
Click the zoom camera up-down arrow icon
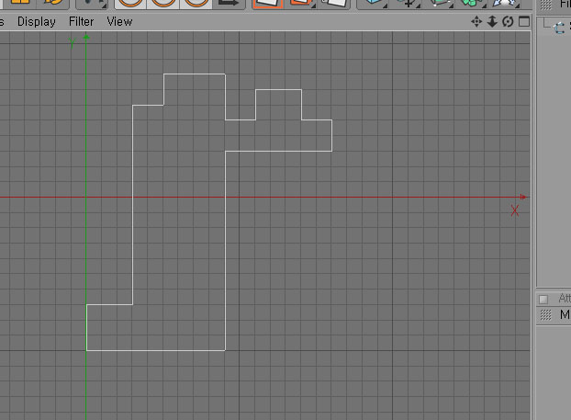tap(492, 22)
